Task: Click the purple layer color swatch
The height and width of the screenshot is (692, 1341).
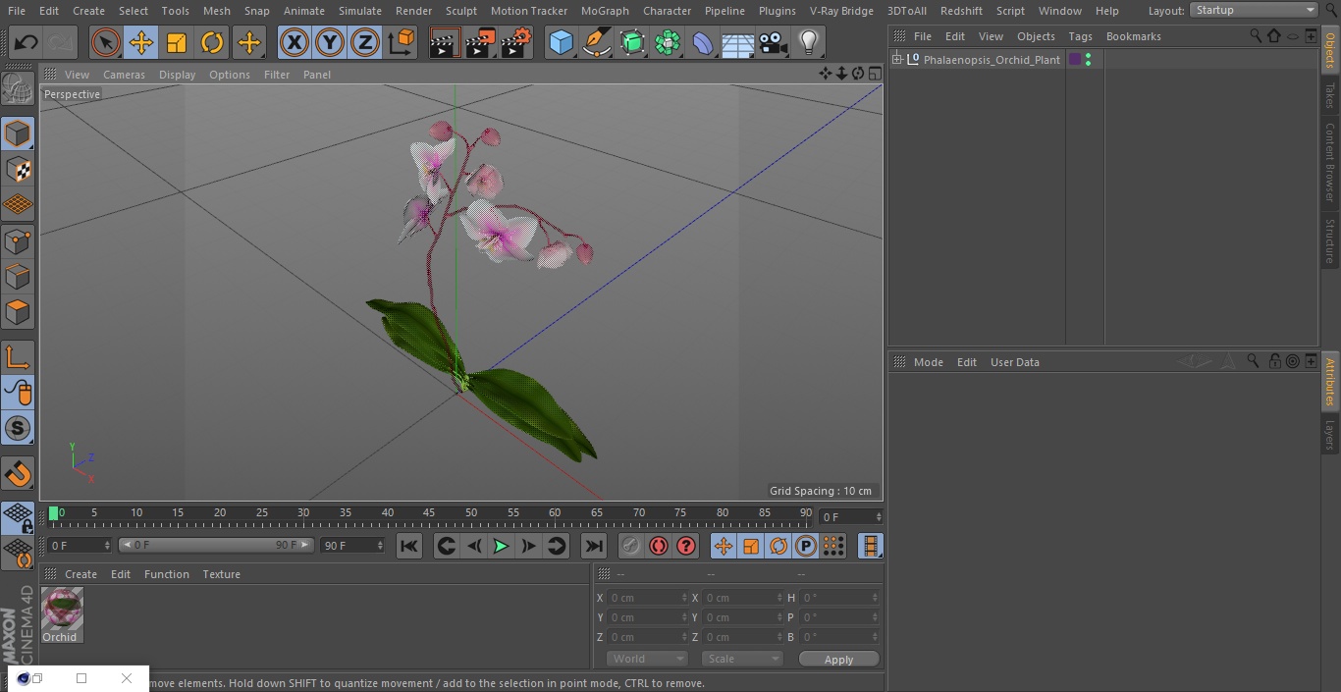Action: point(1075,60)
